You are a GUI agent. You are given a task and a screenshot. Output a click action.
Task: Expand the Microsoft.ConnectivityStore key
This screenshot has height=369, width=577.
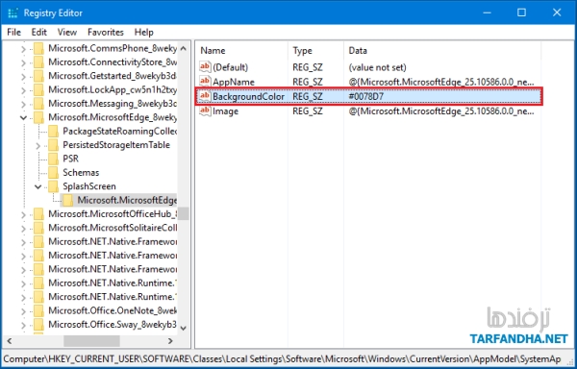[23, 62]
